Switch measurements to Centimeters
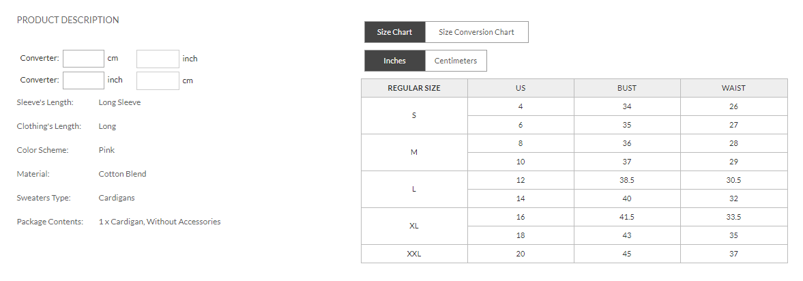This screenshot has width=803, height=281. coord(456,61)
